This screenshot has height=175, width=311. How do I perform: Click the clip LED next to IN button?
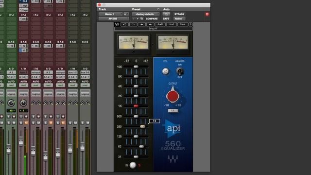pos(139,165)
